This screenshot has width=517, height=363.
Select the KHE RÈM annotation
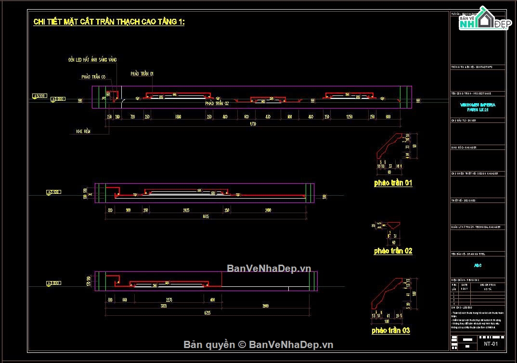coord(83,132)
